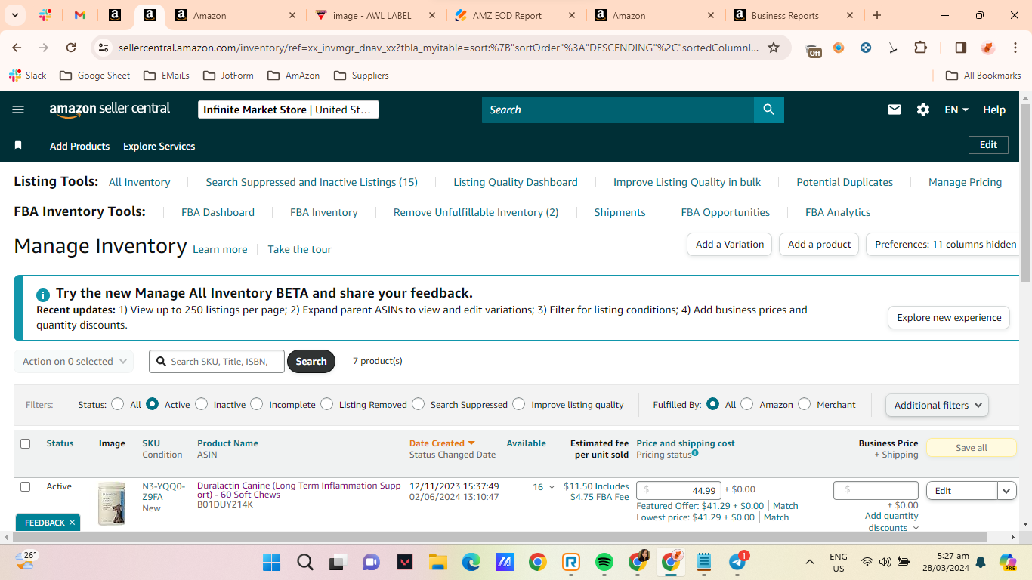The image size is (1032, 580).
Task: Go back to the previous page
Action: pos(17,48)
